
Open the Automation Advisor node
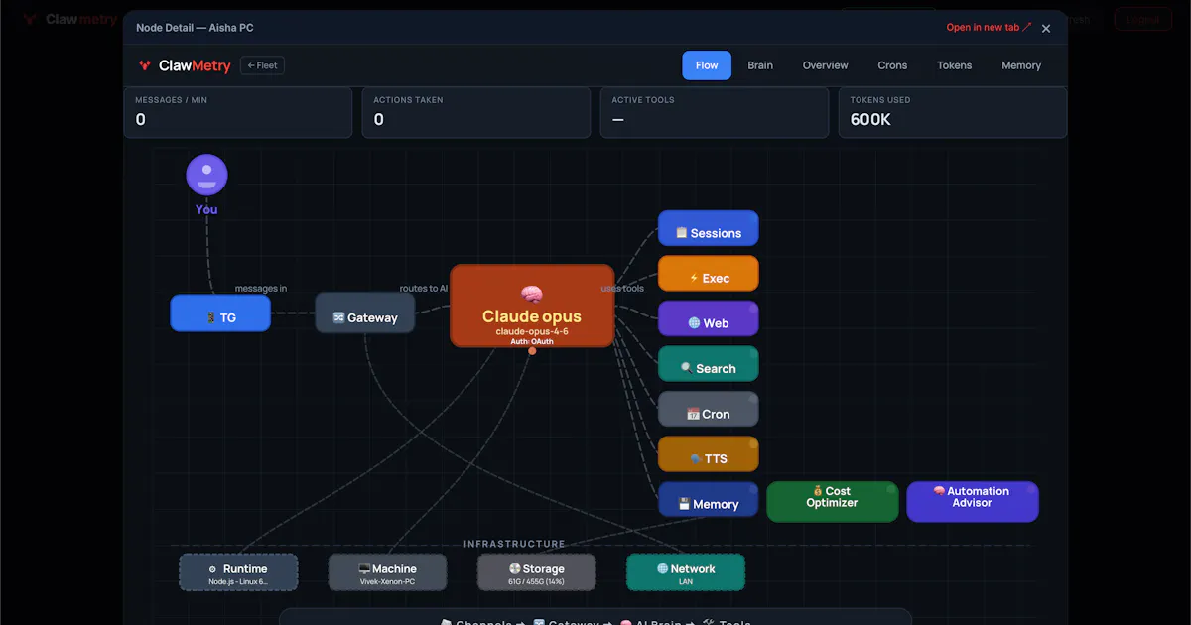coord(973,501)
